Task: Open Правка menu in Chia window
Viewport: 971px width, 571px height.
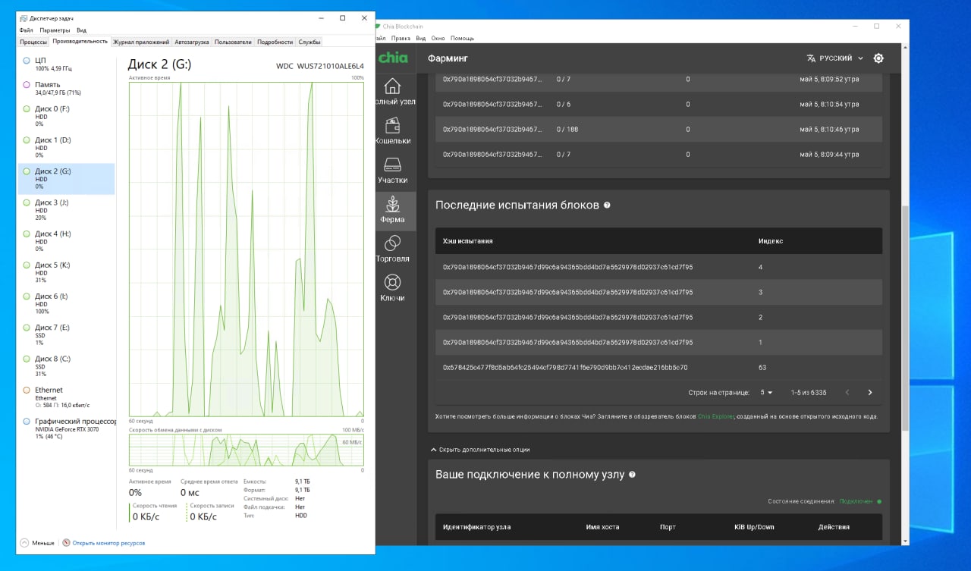Action: (401, 38)
